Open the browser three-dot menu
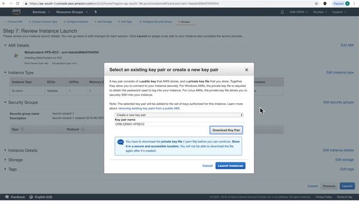The height and width of the screenshot is (202, 359). (x=354, y=3)
